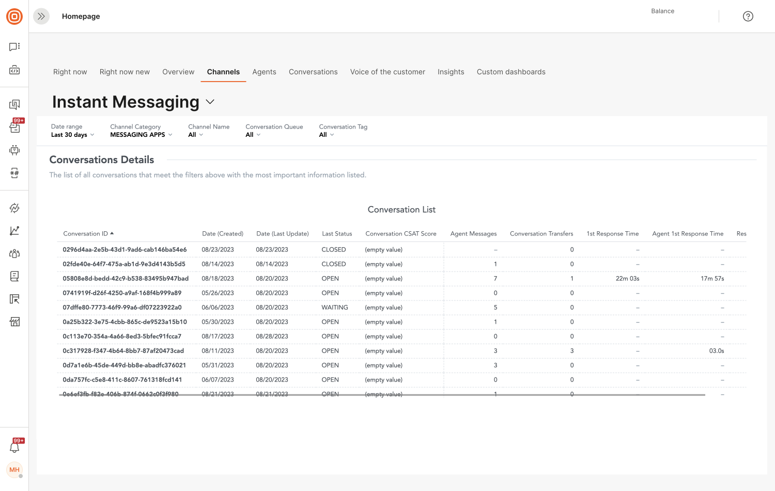The height and width of the screenshot is (491, 775).
Task: Select conversation 0741919f-d26f-4250-a9af-168f4b999a89
Action: tap(122, 293)
